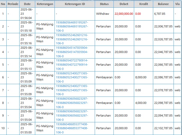Click the Debet column header

(x=124, y=4)
